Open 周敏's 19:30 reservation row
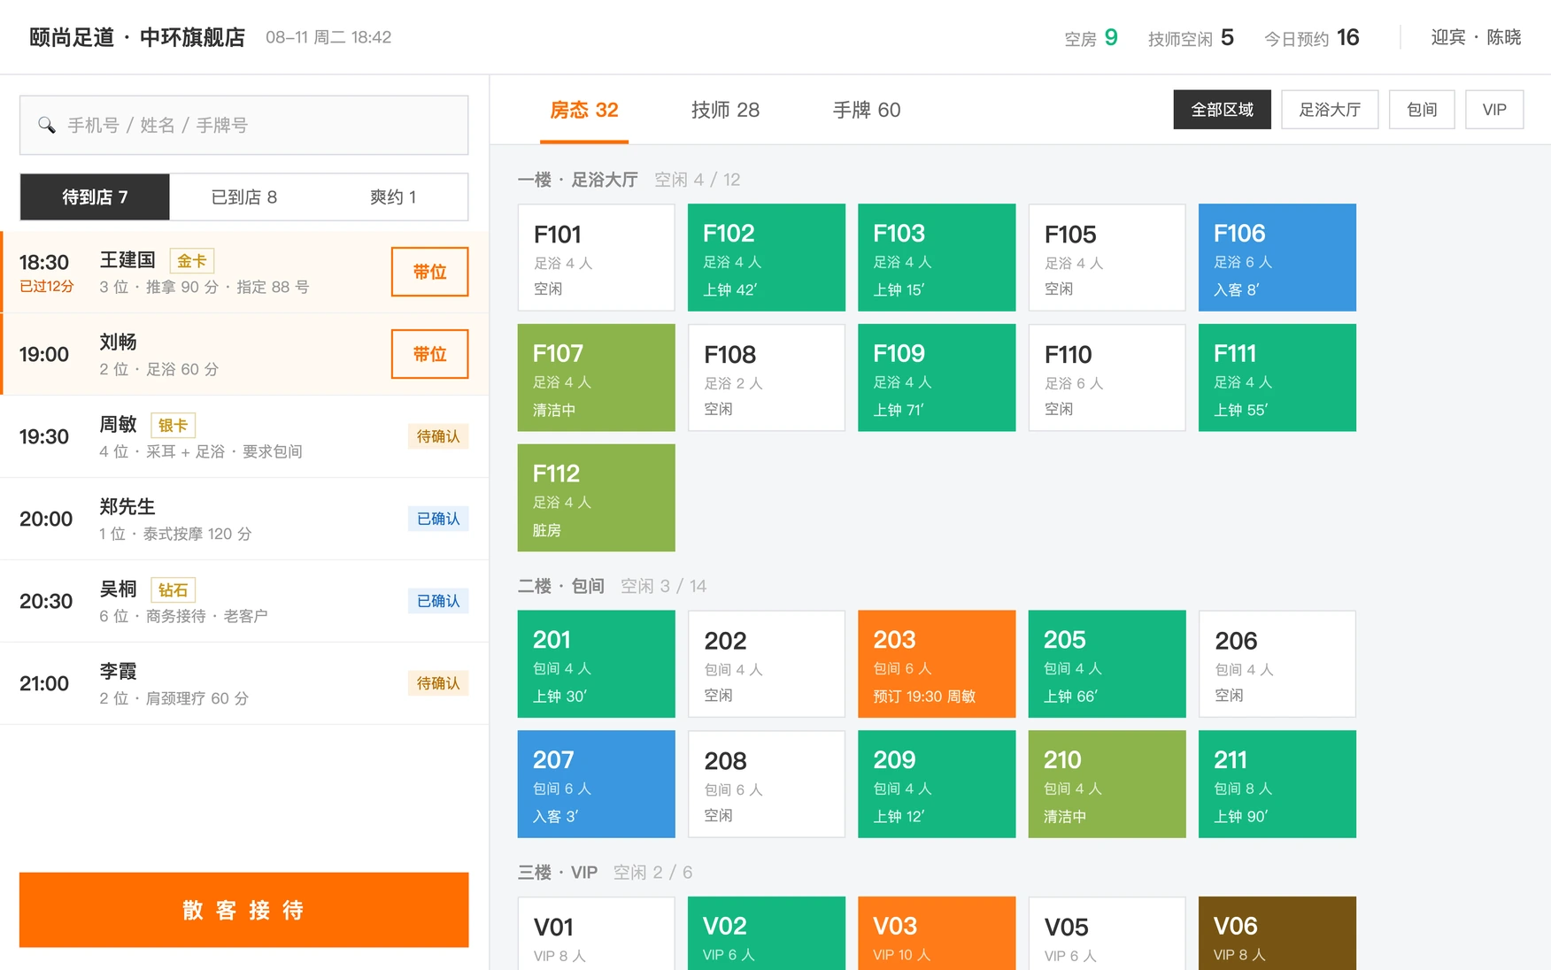Screen dimensions: 1551x970 [x=244, y=436]
